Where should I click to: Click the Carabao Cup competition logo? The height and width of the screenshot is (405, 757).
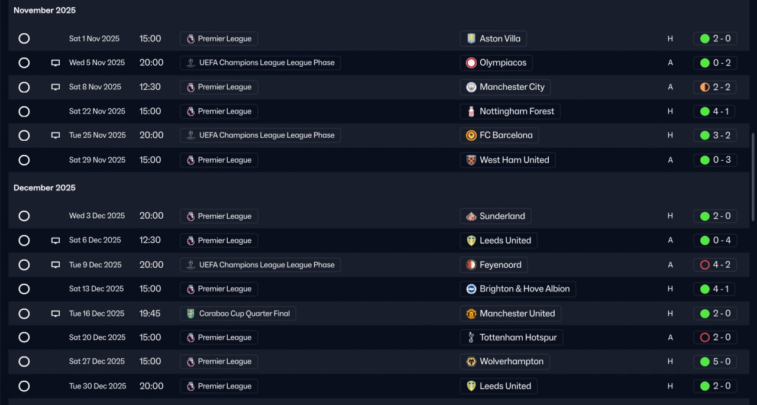pyautogui.click(x=190, y=313)
